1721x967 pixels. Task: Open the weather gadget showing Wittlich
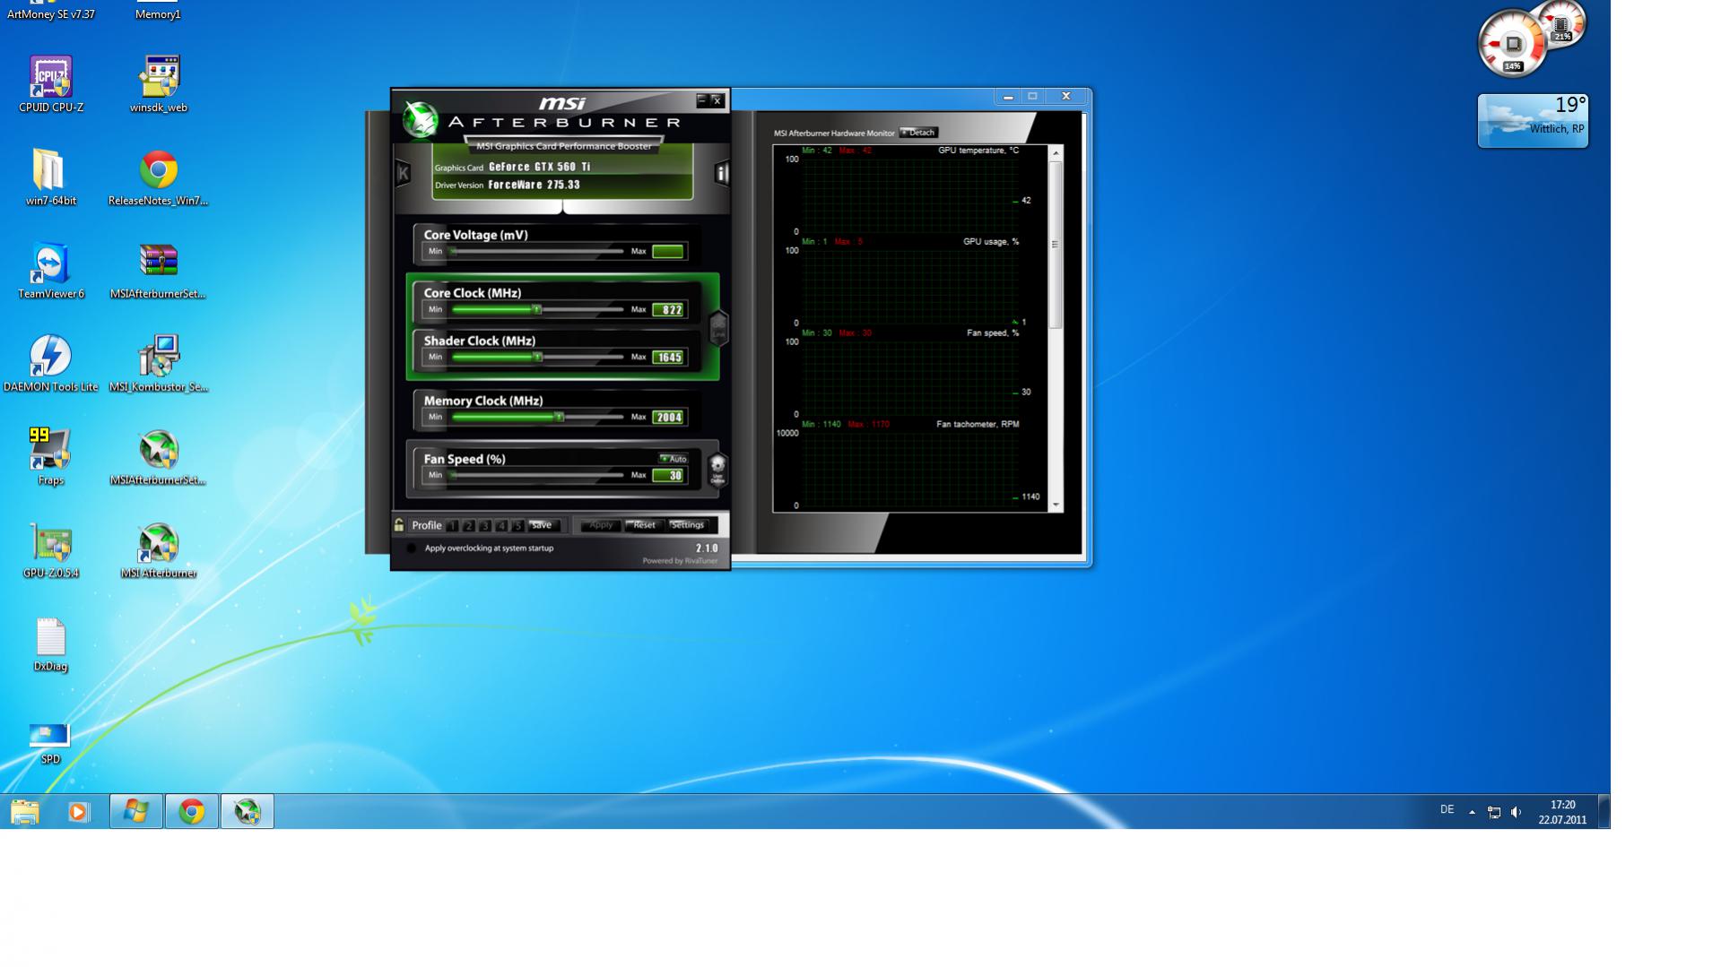1533,121
